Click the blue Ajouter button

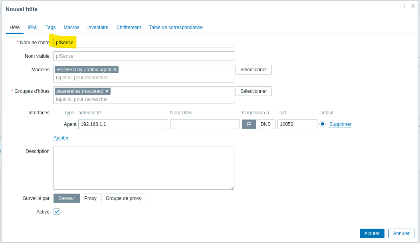(372, 233)
